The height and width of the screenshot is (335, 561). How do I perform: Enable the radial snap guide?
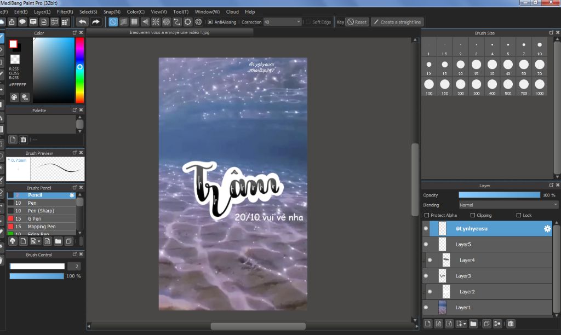pyautogui.click(x=156, y=22)
